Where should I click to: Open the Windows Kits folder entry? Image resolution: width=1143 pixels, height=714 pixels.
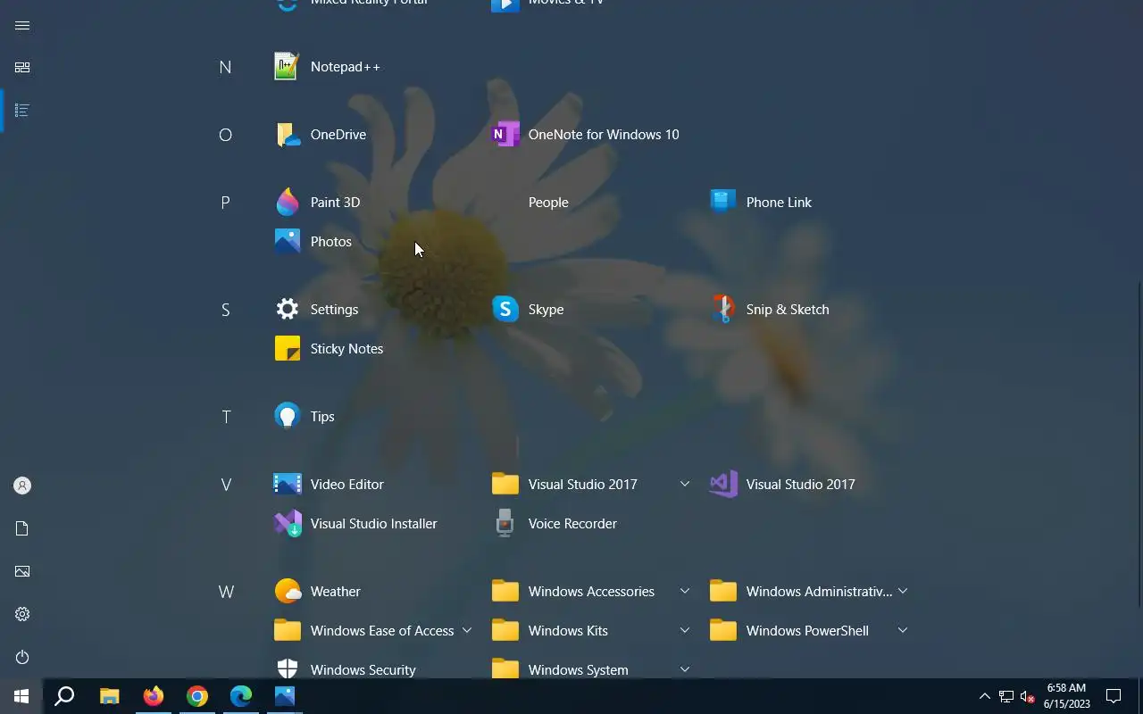point(593,631)
